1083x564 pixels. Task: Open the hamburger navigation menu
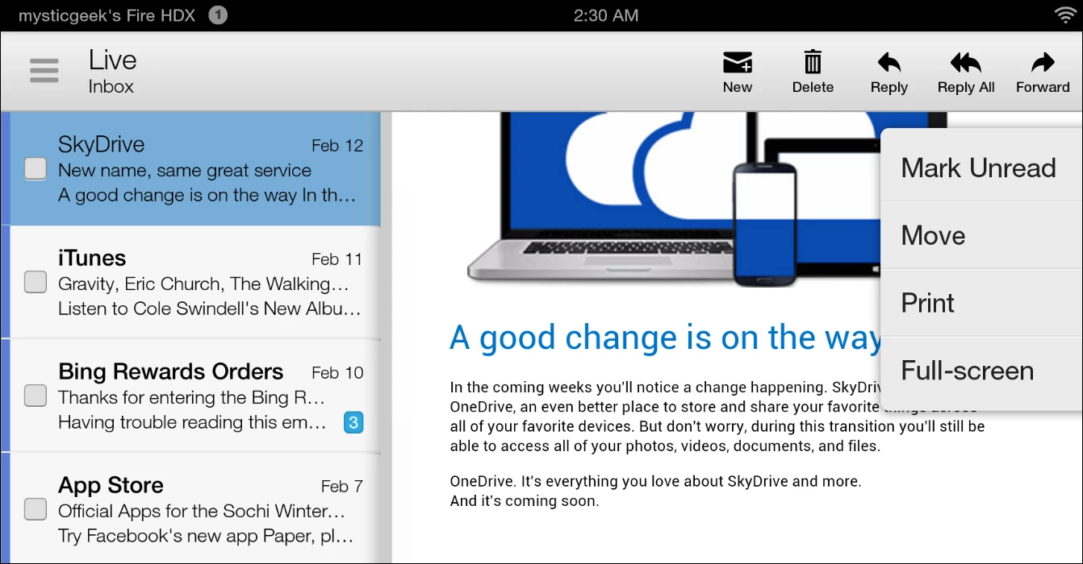click(44, 71)
